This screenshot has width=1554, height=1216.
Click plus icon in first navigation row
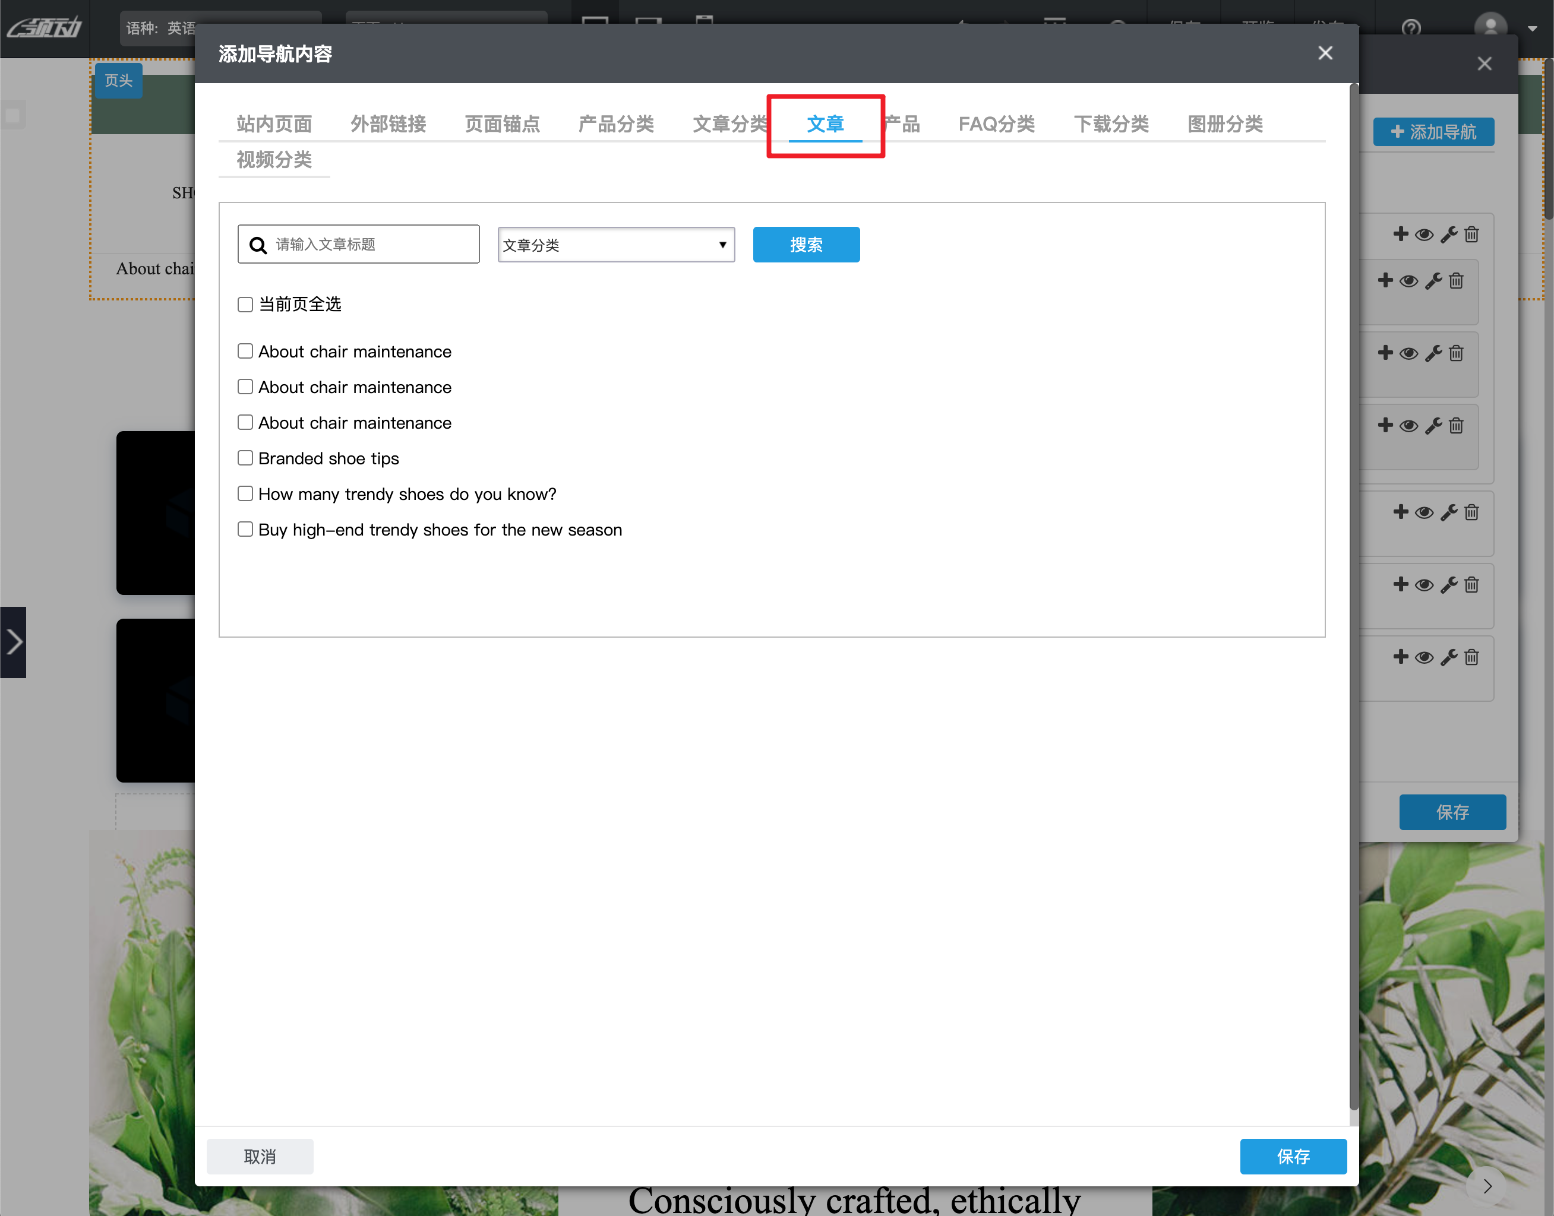[x=1400, y=234]
